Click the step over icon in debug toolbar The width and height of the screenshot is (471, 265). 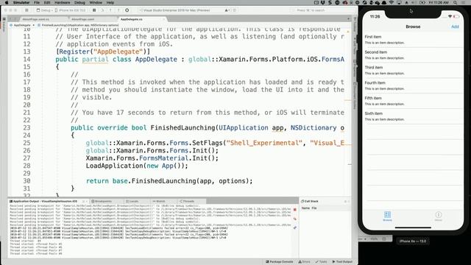point(102,10)
